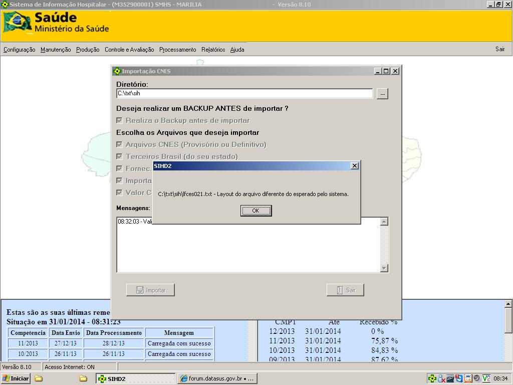513x385 pixels.
Task: Click SIHD2 taskbar button
Action: coord(135,378)
